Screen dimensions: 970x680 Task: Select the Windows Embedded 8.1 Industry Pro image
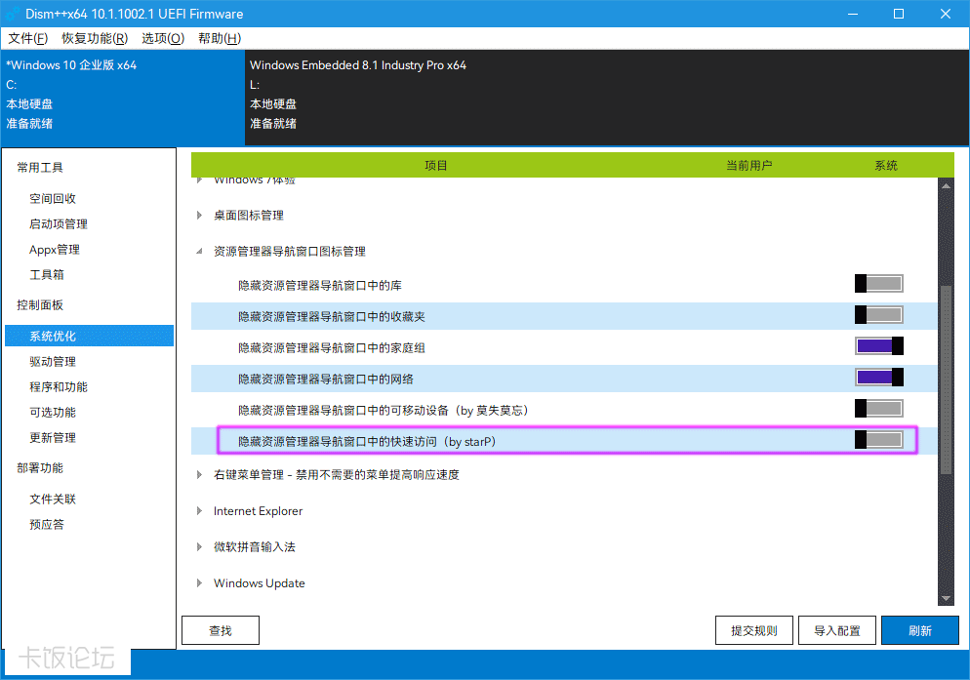point(357,65)
